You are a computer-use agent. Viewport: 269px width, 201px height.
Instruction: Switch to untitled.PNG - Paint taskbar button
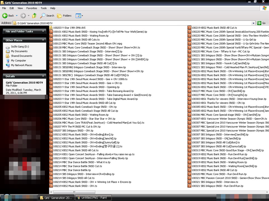94,198
